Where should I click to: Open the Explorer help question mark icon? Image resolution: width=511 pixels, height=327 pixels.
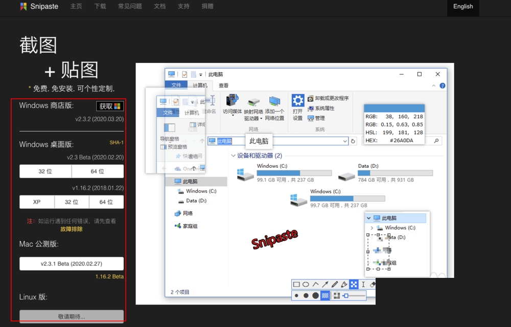(x=442, y=85)
